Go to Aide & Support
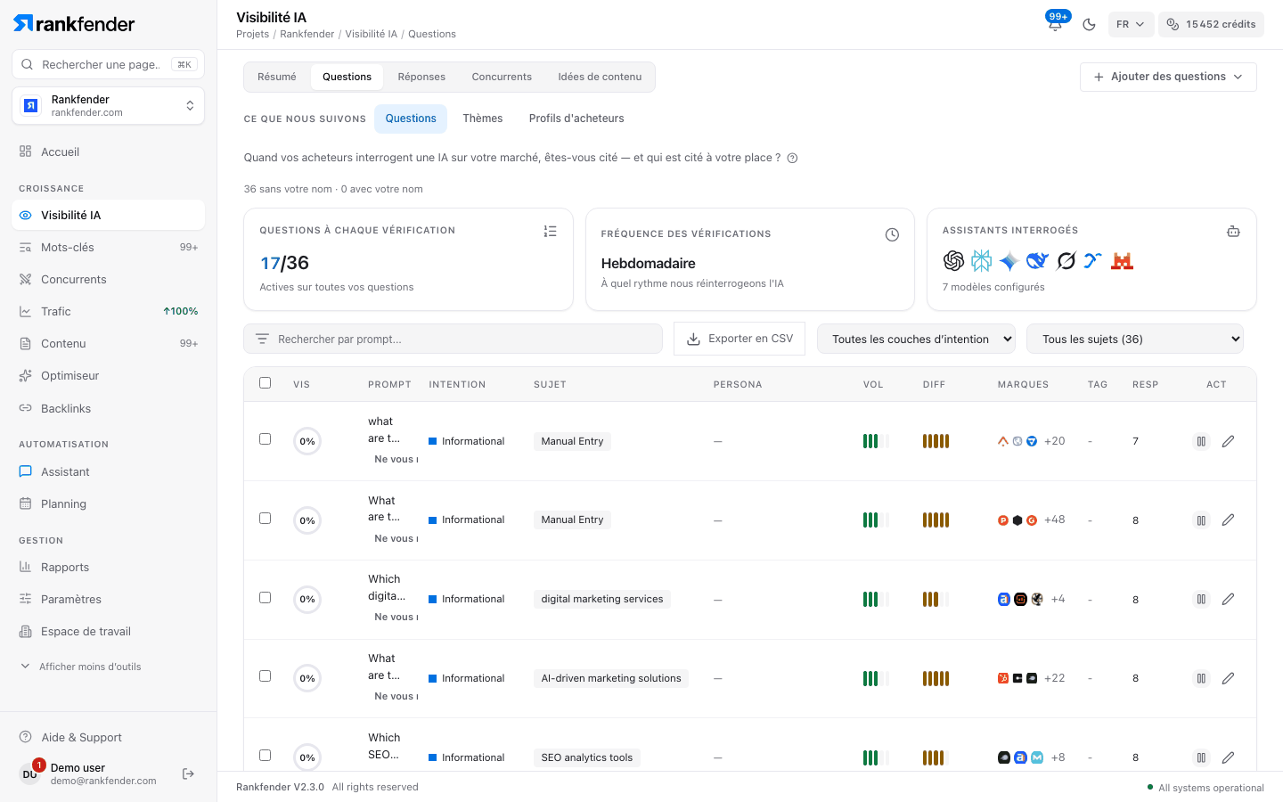Image resolution: width=1283 pixels, height=802 pixels. point(108,738)
